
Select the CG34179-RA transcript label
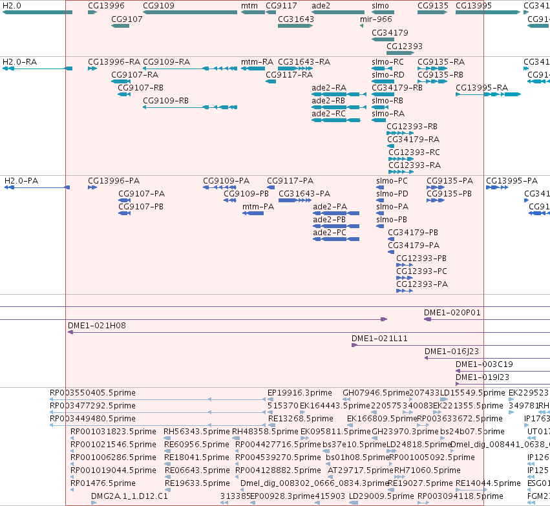tap(413, 140)
